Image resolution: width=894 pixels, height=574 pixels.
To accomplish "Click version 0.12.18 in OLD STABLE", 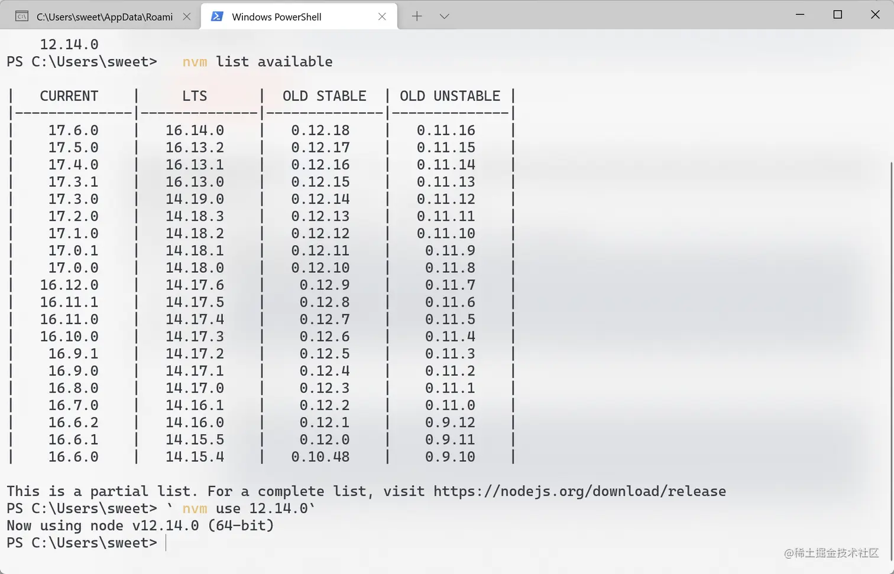I will tap(320, 131).
